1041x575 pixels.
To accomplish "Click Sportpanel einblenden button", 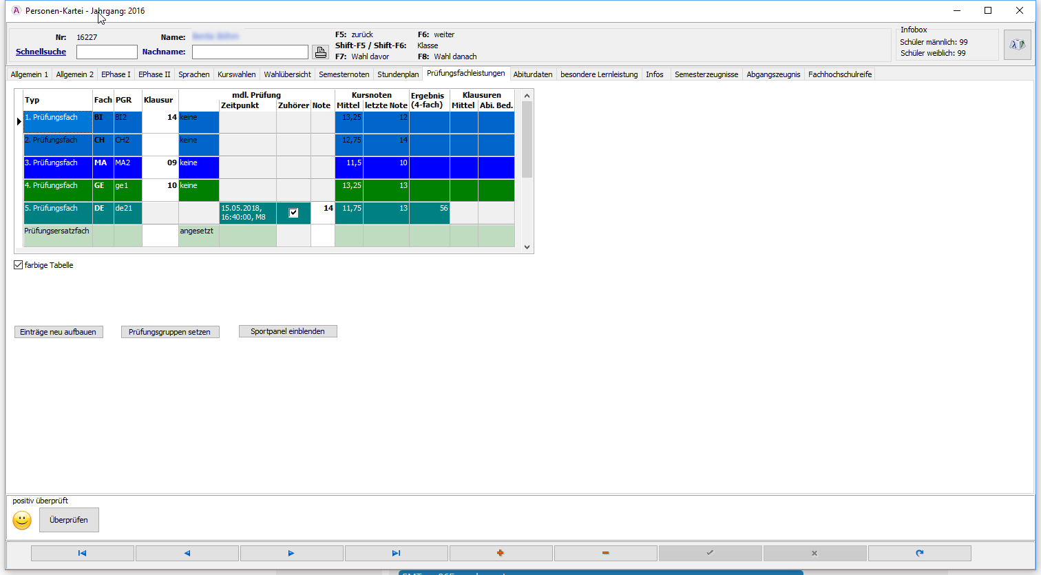I will coord(288,331).
